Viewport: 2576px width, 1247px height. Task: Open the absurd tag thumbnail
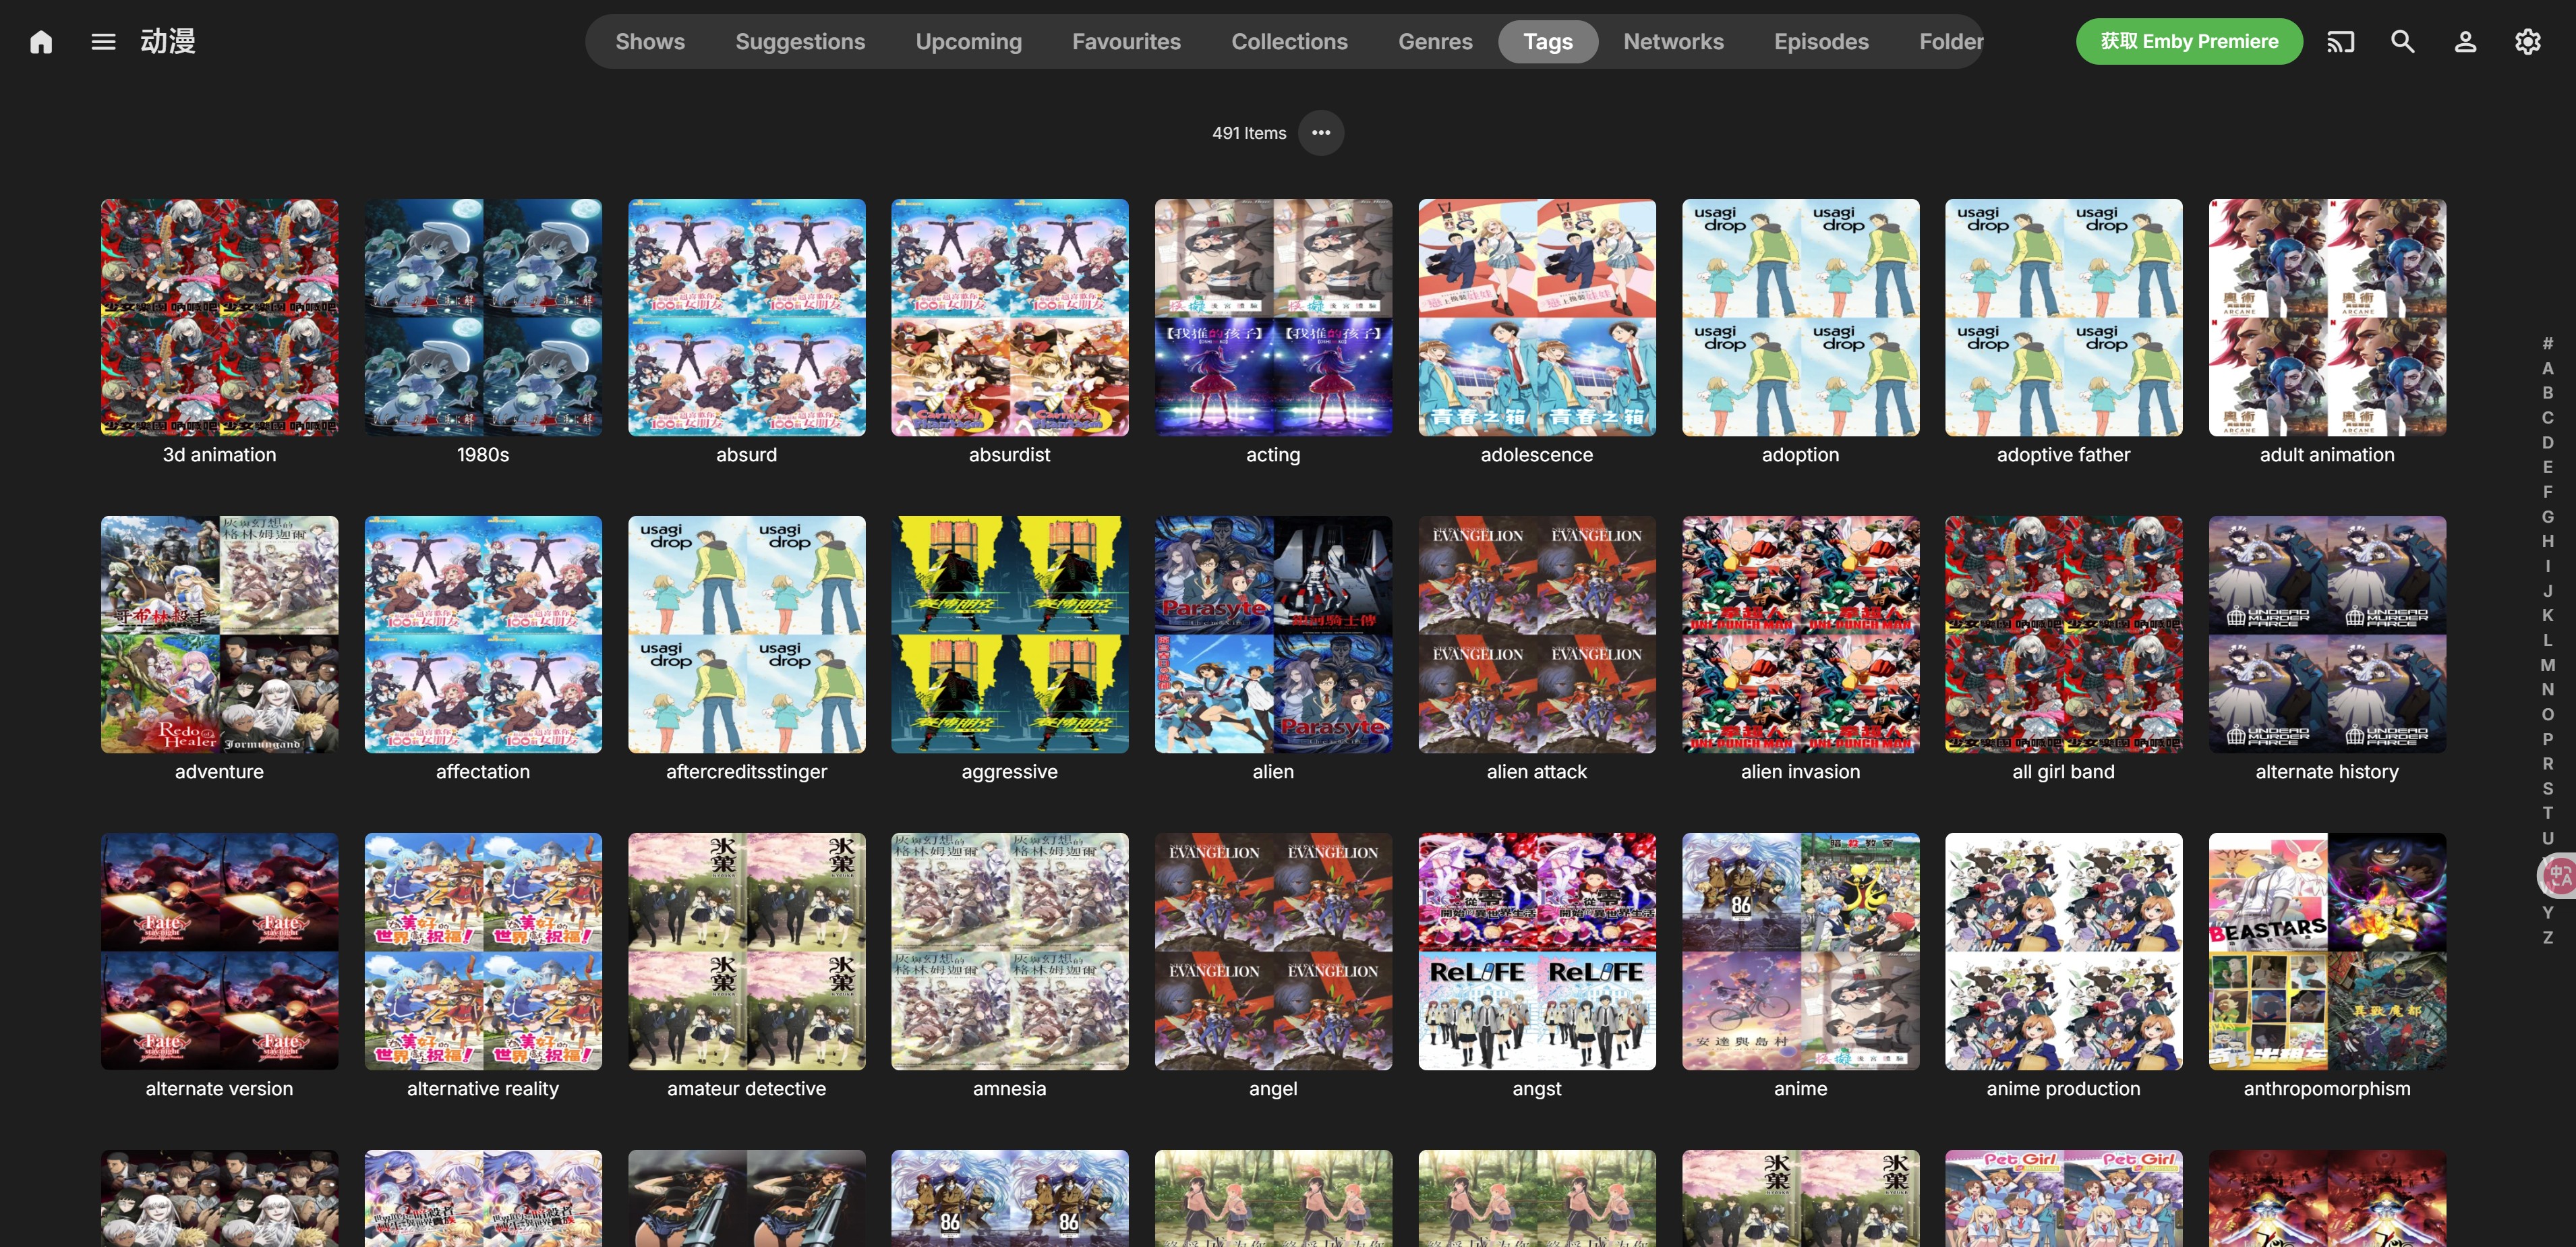pos(746,317)
